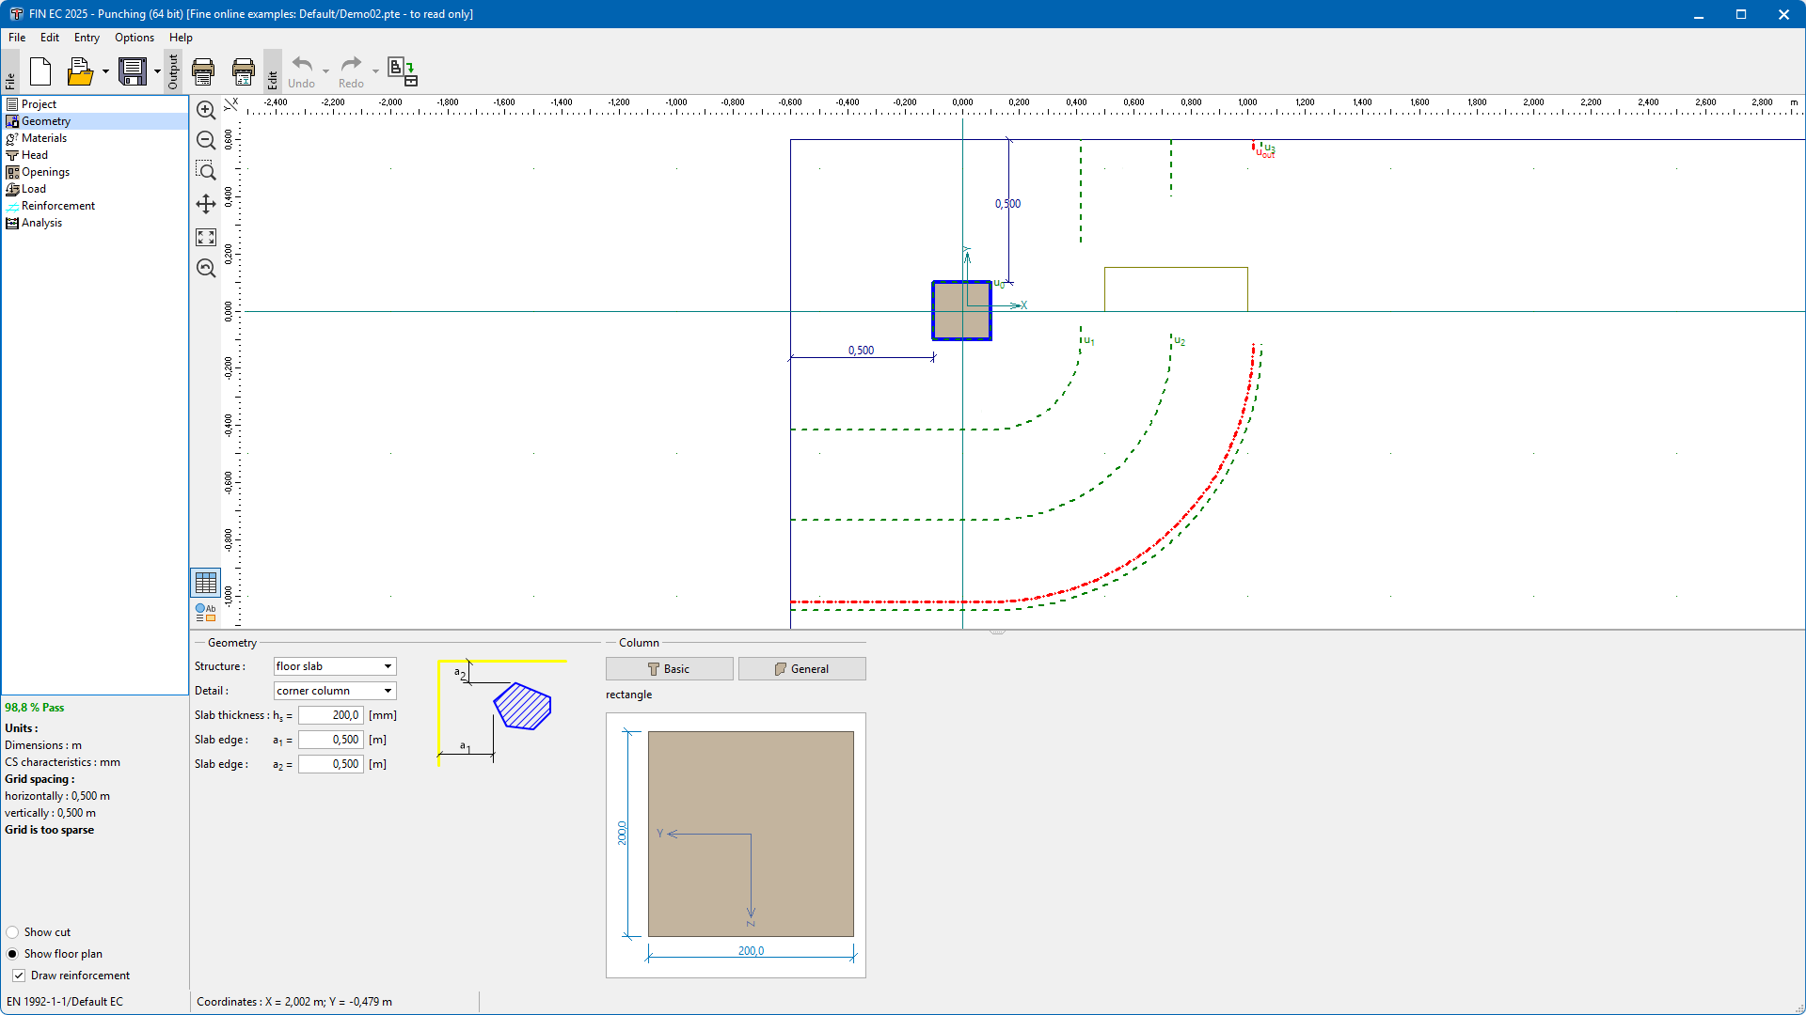Open the Options menu

coord(134,38)
